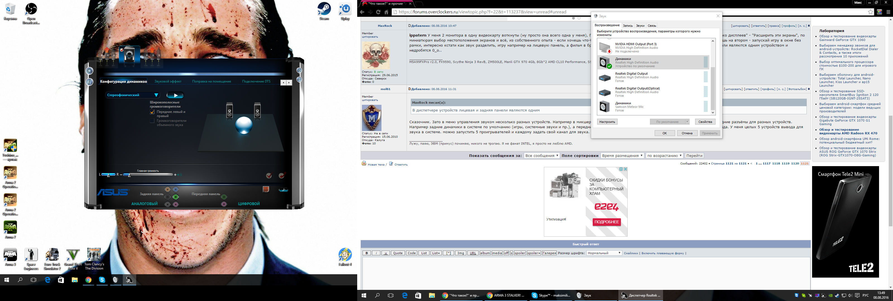This screenshot has height=301, width=893.
Task: Click the information icon in Realtek manager
Action: point(89,82)
